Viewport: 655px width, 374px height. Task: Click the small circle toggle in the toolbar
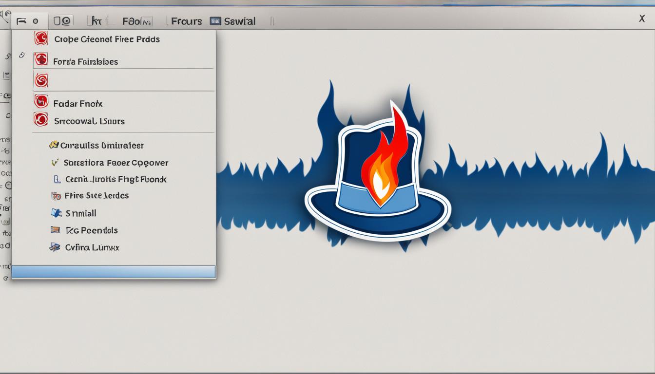coord(34,21)
